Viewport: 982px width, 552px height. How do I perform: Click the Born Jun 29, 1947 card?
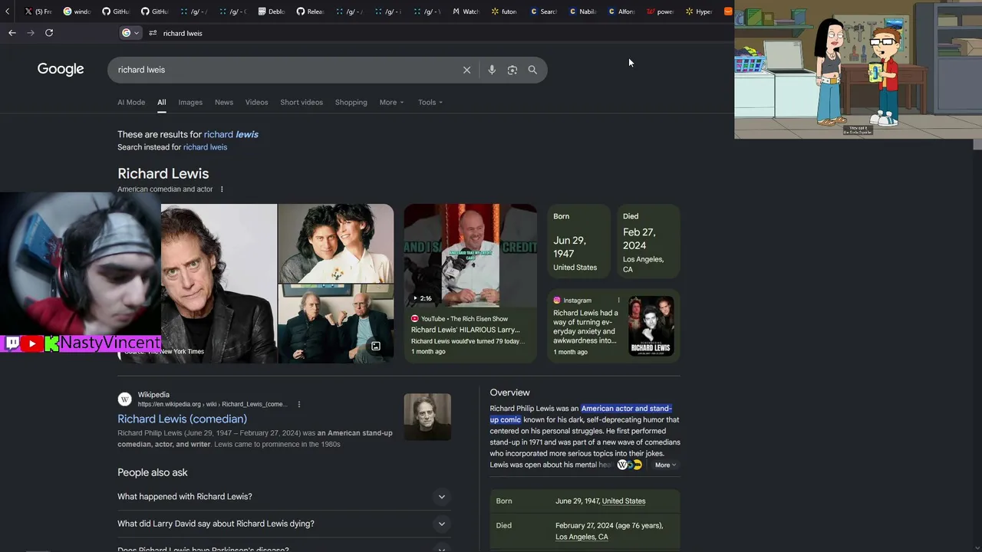pyautogui.click(x=578, y=242)
